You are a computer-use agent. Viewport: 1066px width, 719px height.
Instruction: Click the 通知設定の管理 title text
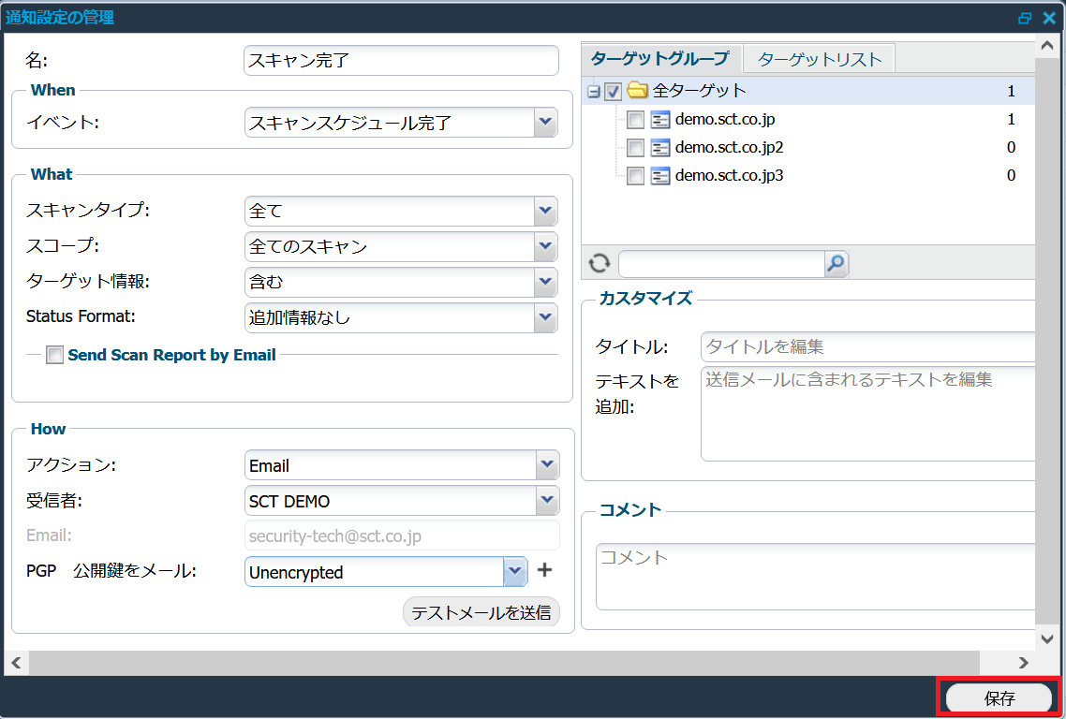pos(60,18)
